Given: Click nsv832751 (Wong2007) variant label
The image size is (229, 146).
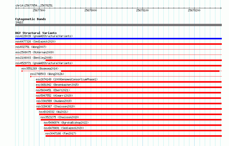Looking at the screenshot, I should point(31,47).
